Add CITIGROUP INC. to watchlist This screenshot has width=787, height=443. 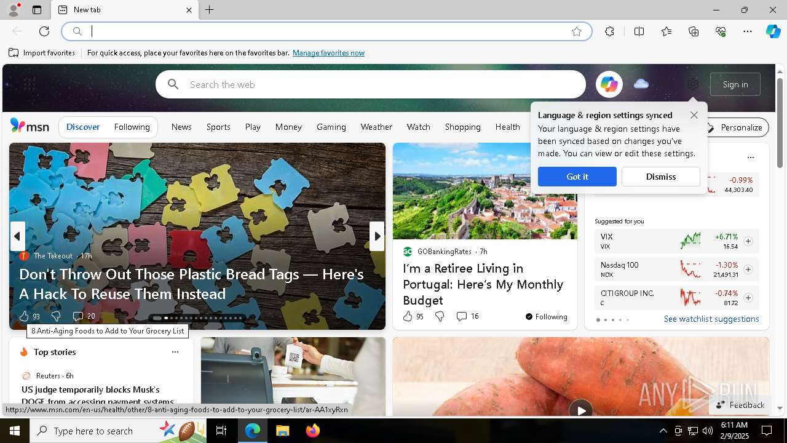click(x=748, y=298)
